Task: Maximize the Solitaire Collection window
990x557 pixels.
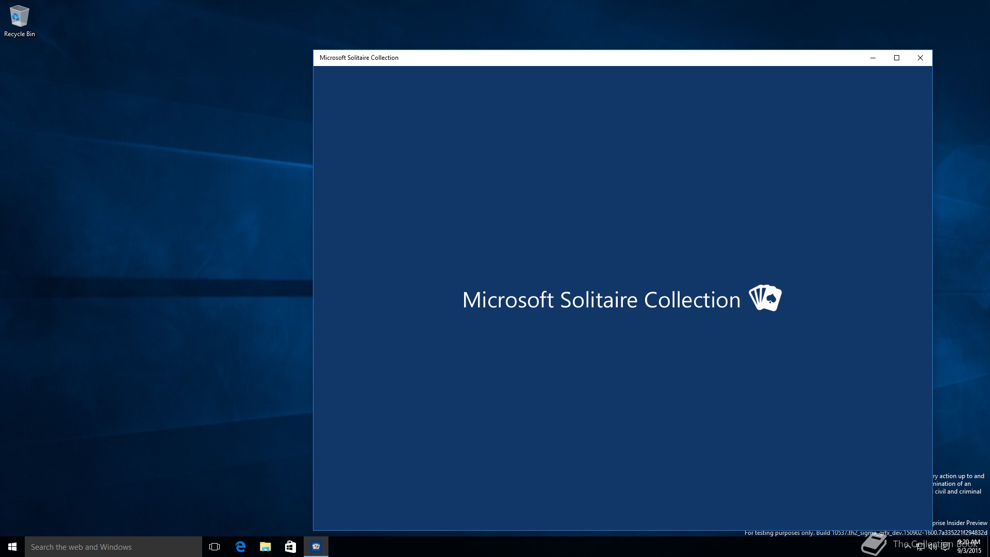Action: pos(897,58)
